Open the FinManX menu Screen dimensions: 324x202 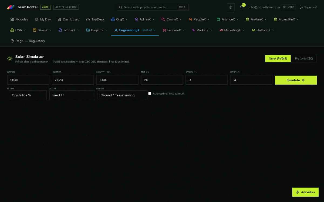(x=256, y=19)
